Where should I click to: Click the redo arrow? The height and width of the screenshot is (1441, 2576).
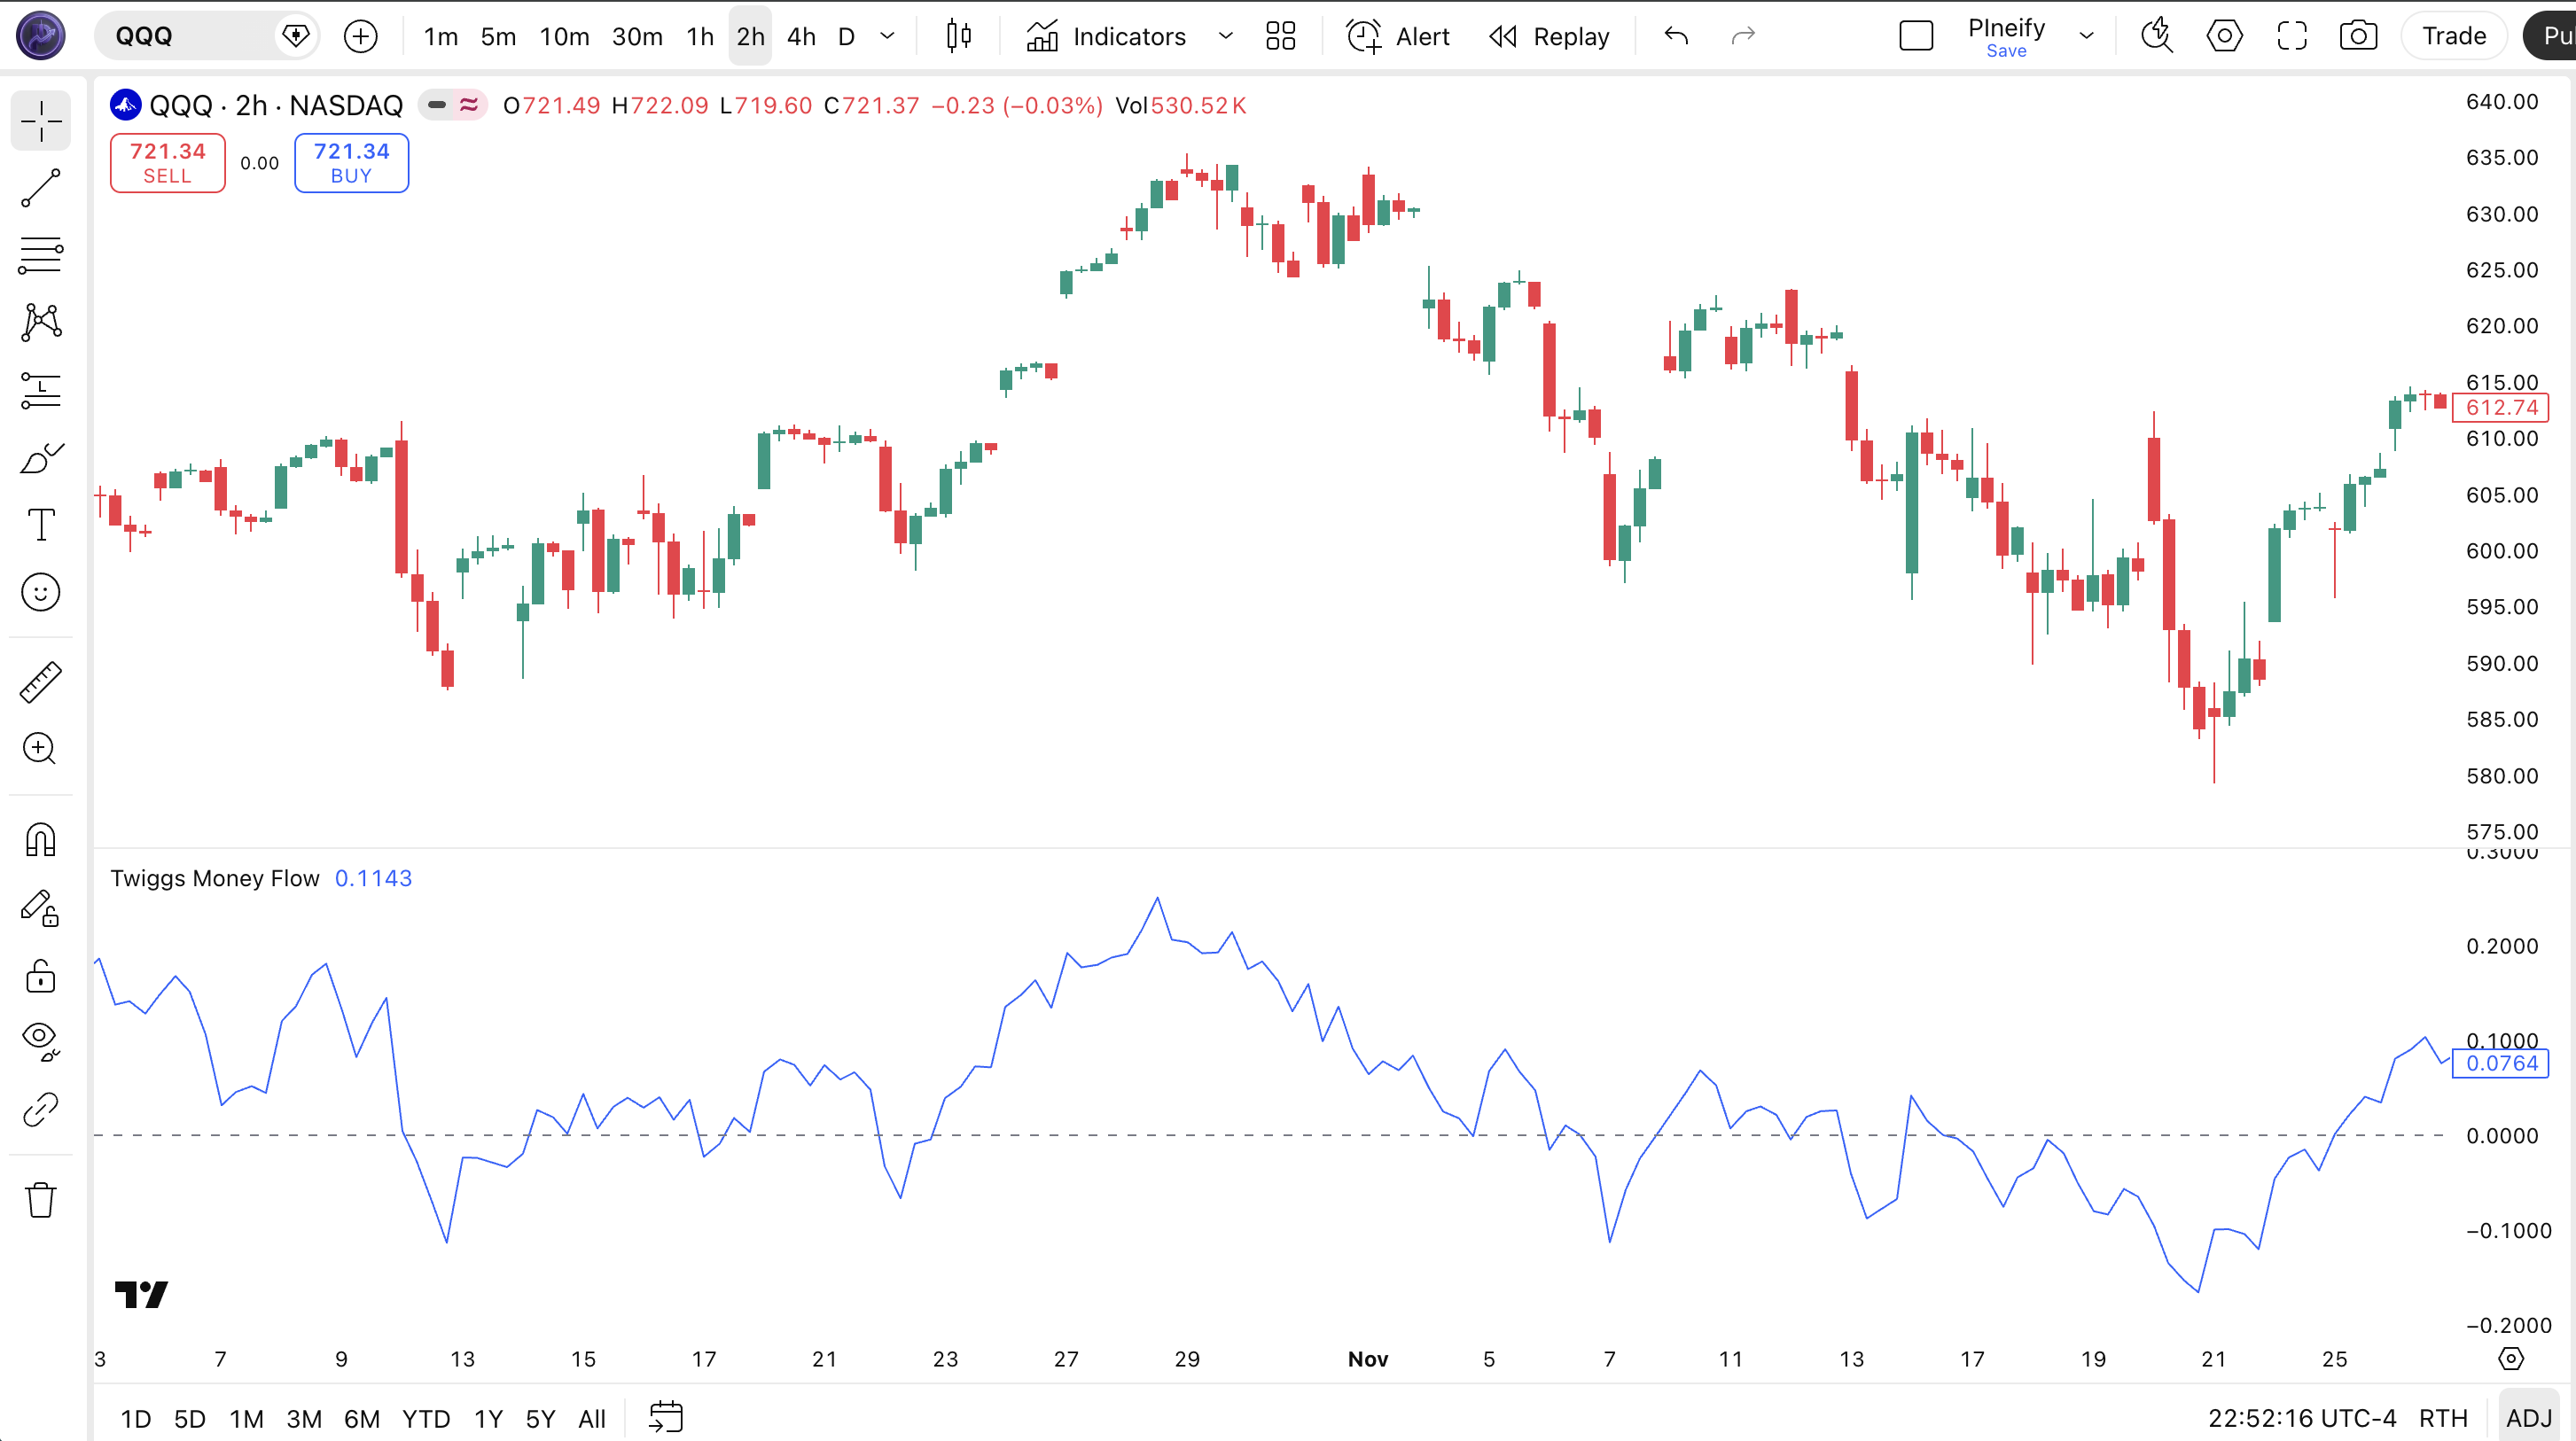coord(1743,36)
